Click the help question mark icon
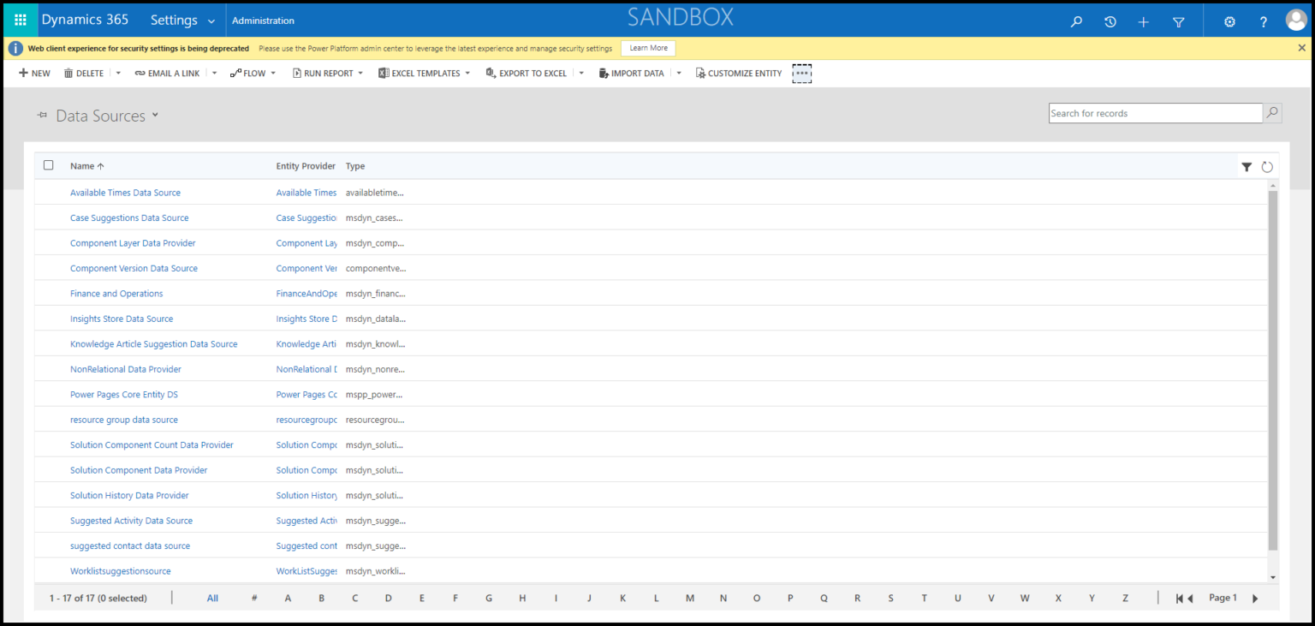The image size is (1315, 626). [x=1263, y=21]
